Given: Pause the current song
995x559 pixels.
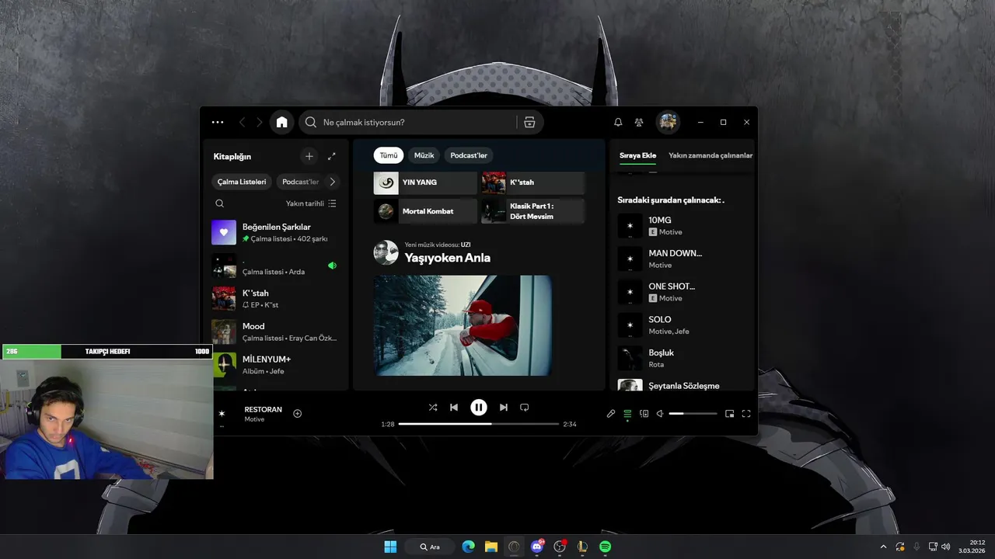Looking at the screenshot, I should coord(479,407).
